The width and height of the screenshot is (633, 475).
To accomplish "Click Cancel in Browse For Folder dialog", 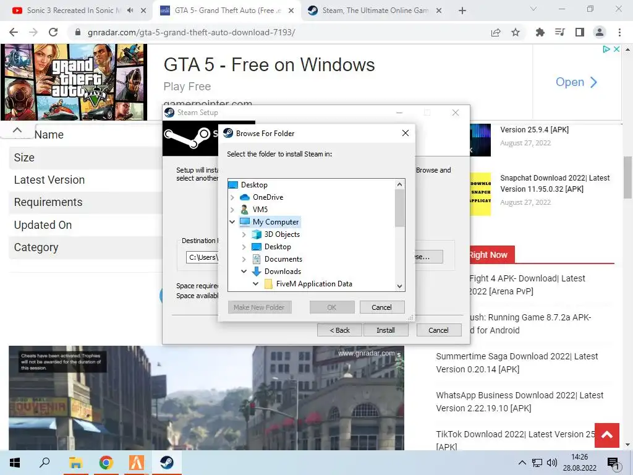I will pyautogui.click(x=382, y=307).
